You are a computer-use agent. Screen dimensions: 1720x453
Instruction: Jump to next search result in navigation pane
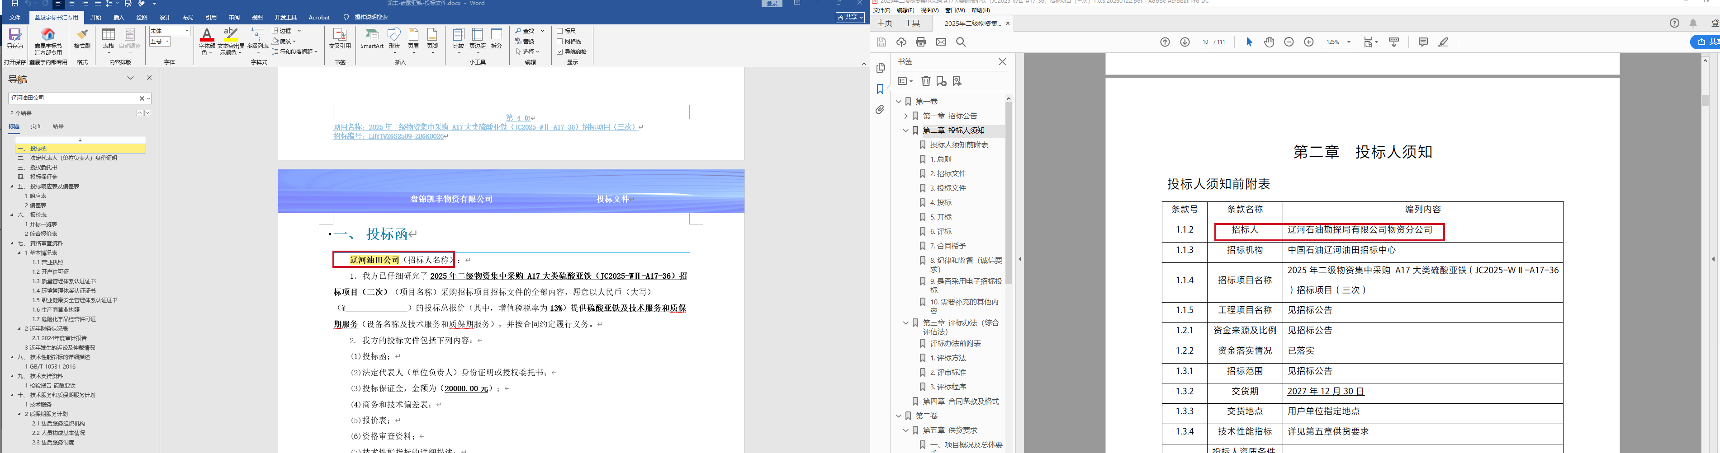[147, 113]
